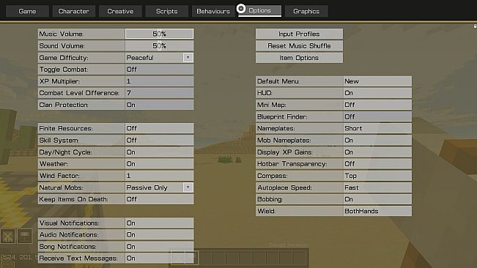
Task: Click the "Natural Mobs:" label
Action: tap(61, 187)
